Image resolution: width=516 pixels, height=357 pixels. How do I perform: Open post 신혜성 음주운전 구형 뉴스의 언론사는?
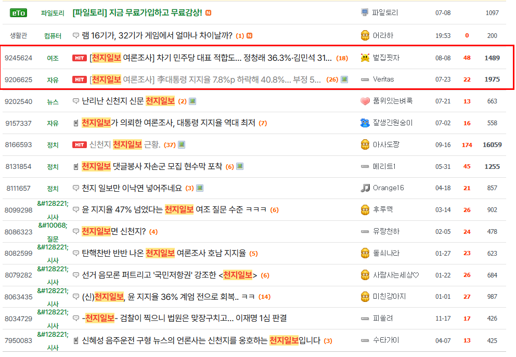(201, 340)
